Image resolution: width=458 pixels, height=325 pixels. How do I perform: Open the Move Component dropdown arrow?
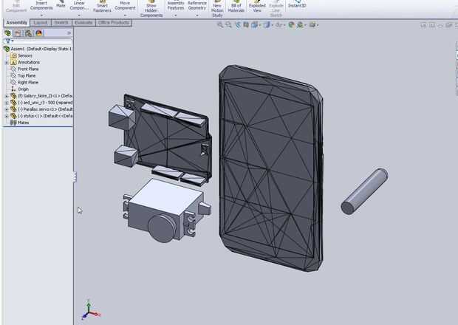click(125, 15)
